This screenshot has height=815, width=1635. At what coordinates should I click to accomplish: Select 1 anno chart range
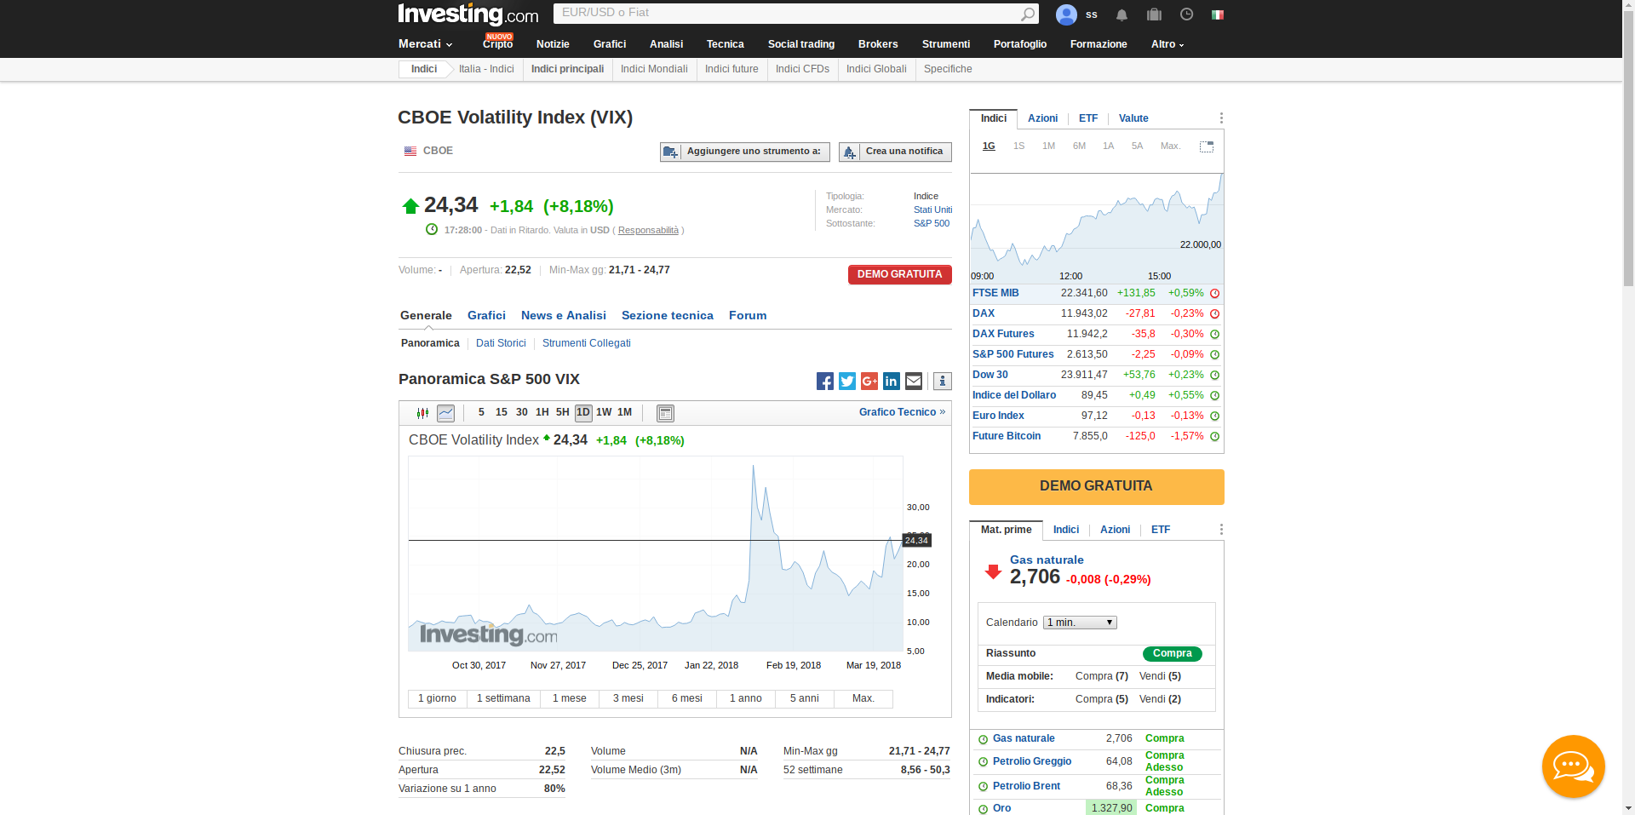746,698
